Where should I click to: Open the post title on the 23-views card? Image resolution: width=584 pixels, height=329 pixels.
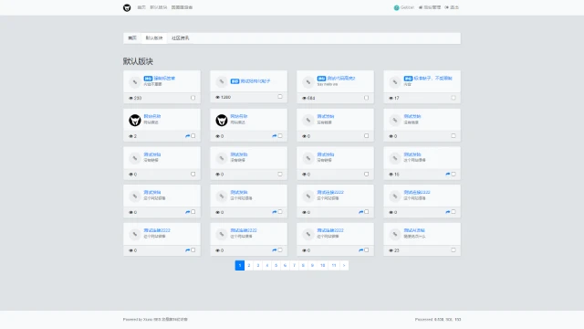414,230
